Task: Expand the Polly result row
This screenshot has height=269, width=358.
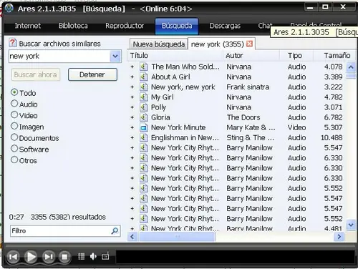Action: click(x=132, y=107)
